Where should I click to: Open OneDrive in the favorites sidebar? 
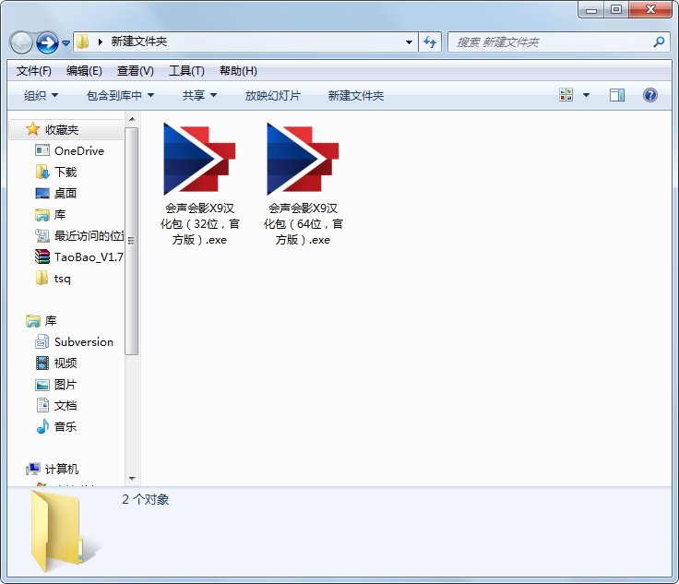(78, 150)
